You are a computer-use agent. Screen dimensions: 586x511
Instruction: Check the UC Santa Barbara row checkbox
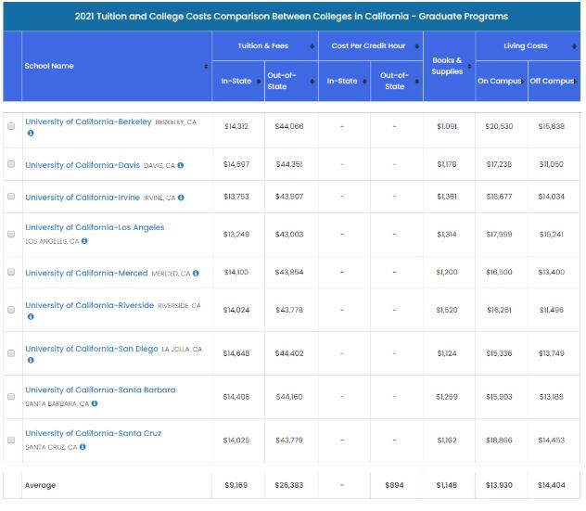click(x=11, y=397)
